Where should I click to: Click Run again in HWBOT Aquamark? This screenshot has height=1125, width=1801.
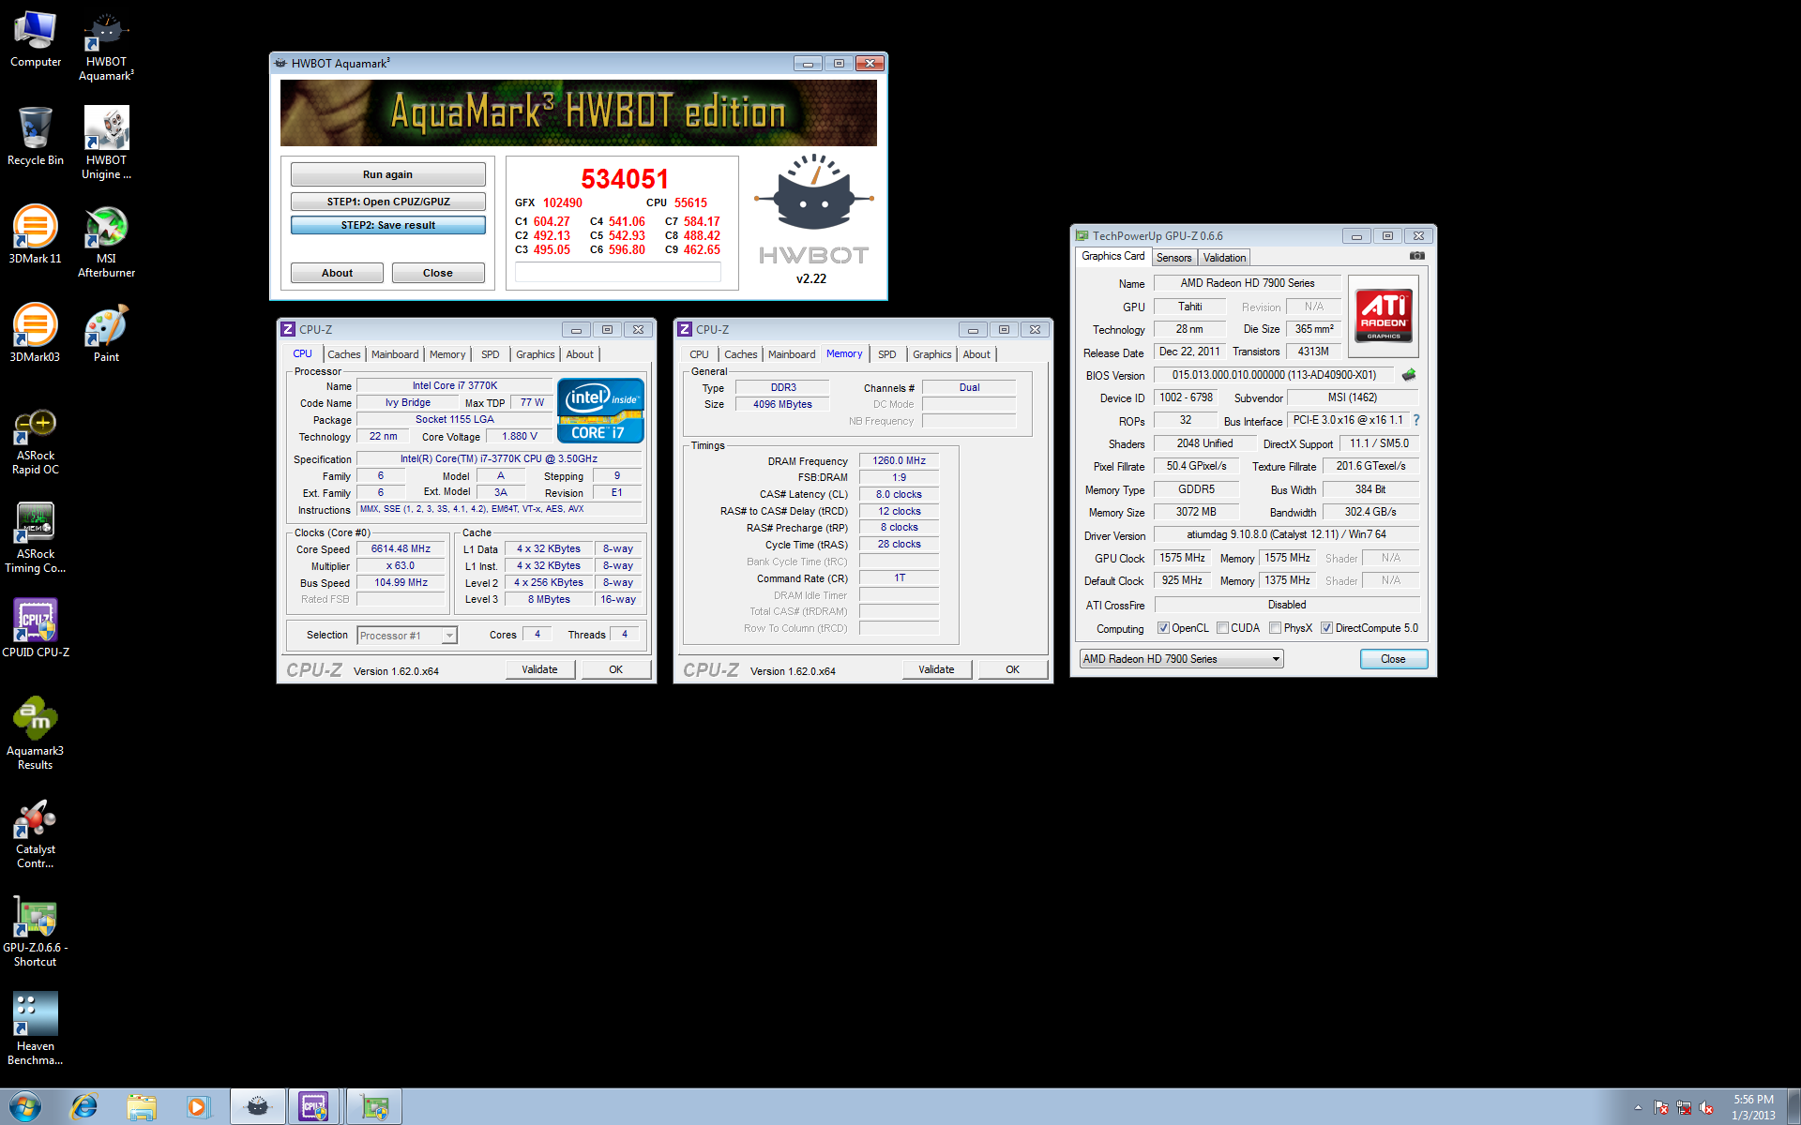[387, 174]
